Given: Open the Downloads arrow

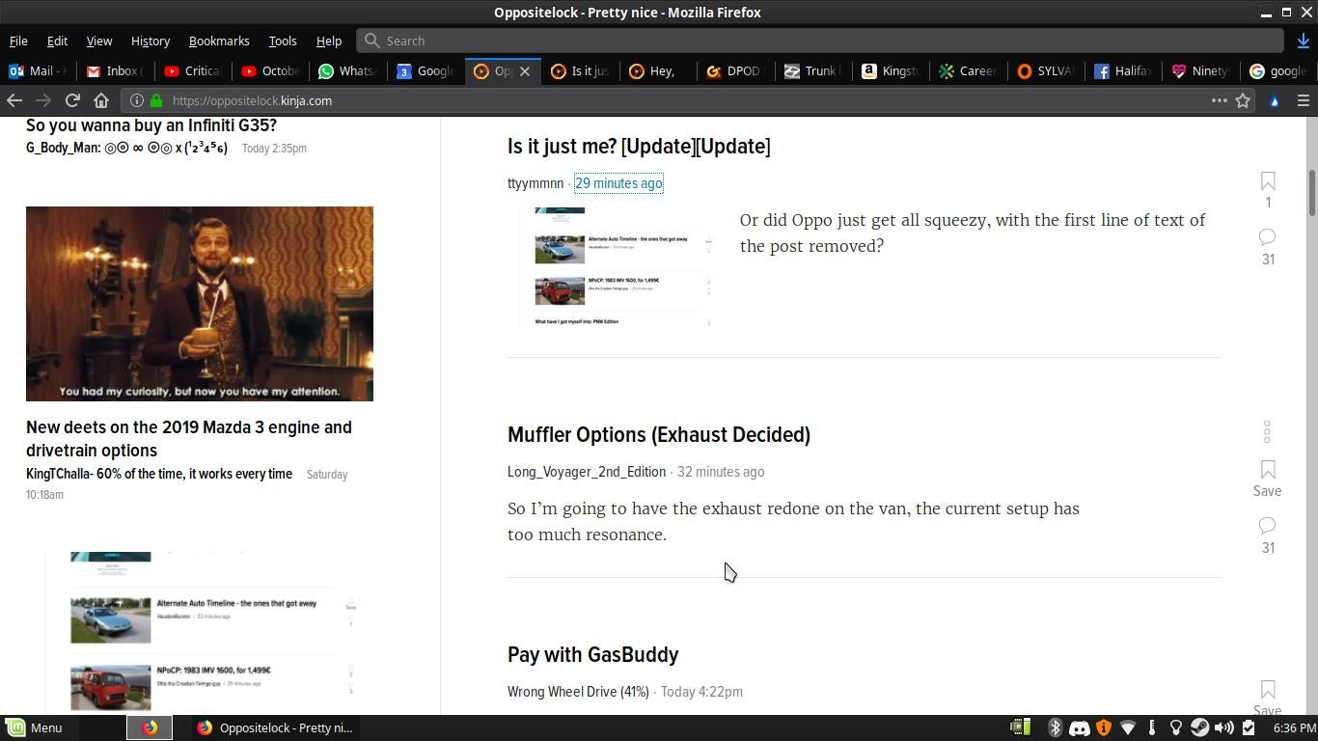Looking at the screenshot, I should tap(1304, 41).
